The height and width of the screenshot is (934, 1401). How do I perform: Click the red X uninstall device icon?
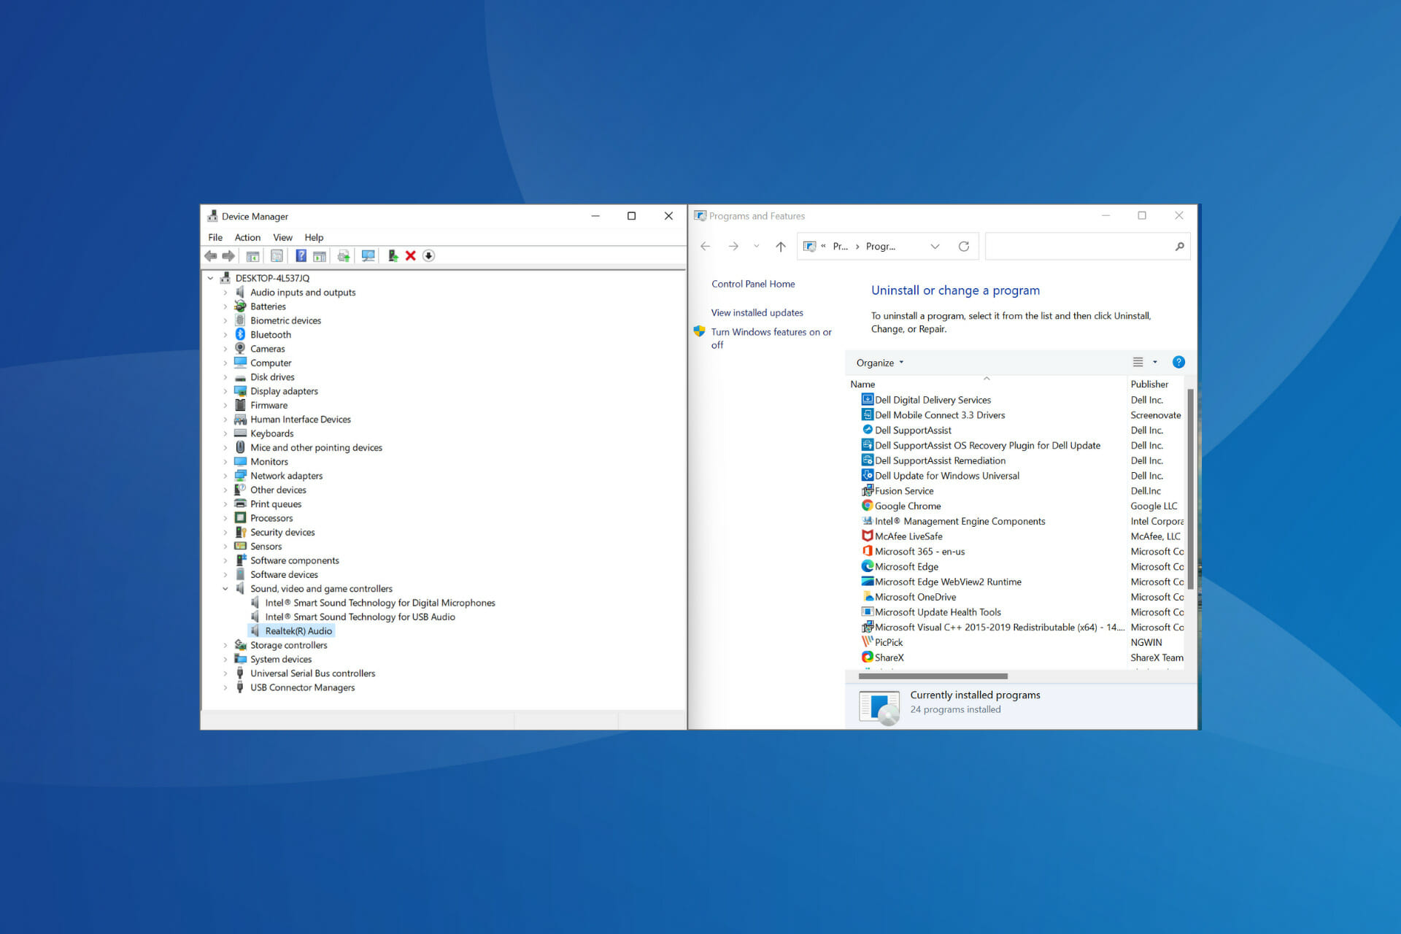(x=410, y=256)
